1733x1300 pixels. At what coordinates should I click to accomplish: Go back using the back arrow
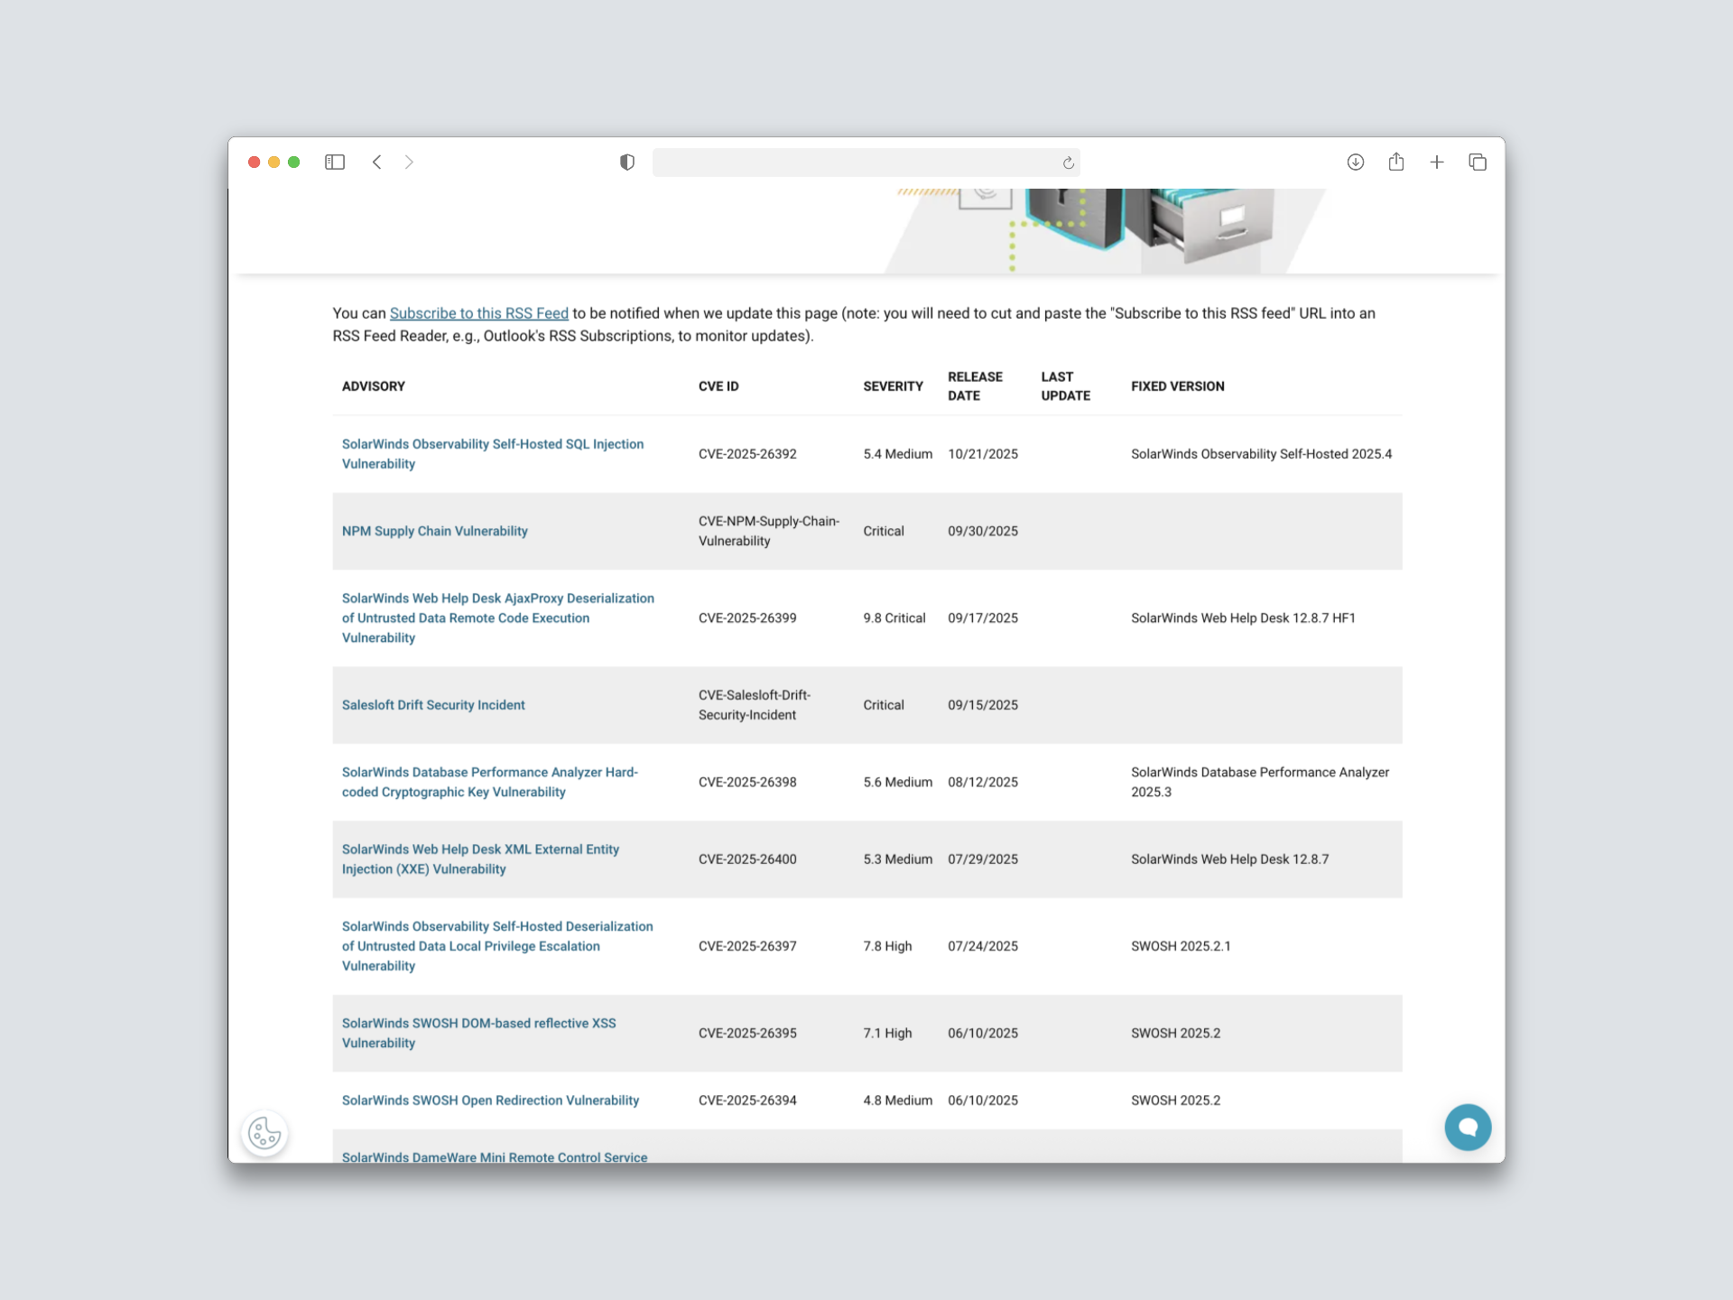pyautogui.click(x=377, y=162)
